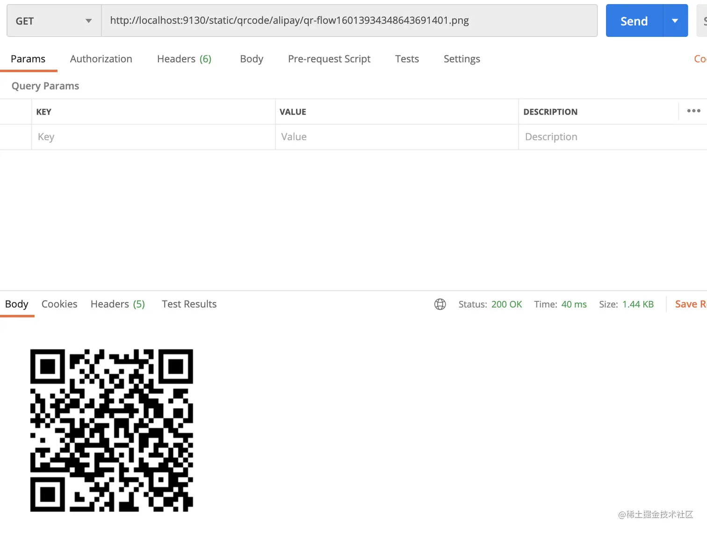
Task: Open the Authorization tab
Action: [101, 59]
